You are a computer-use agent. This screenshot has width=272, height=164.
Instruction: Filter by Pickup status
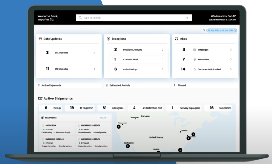(x=51, y=108)
